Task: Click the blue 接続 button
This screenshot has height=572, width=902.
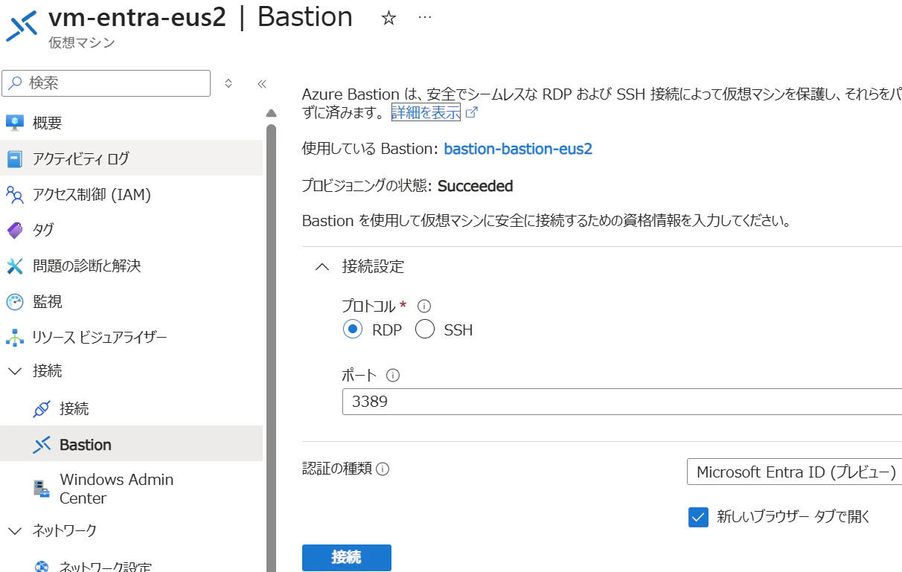Action: click(346, 558)
